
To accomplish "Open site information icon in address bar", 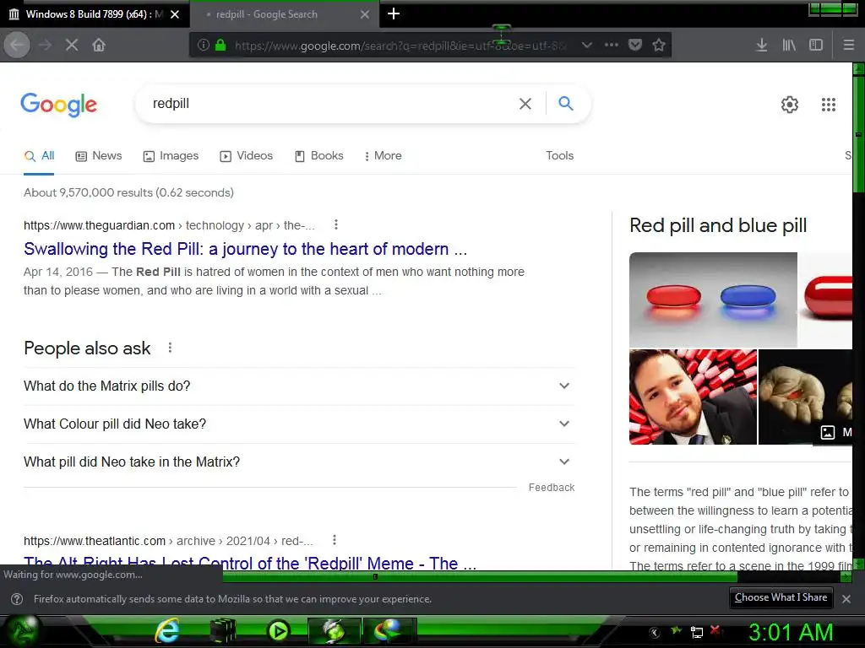I will coord(203,45).
